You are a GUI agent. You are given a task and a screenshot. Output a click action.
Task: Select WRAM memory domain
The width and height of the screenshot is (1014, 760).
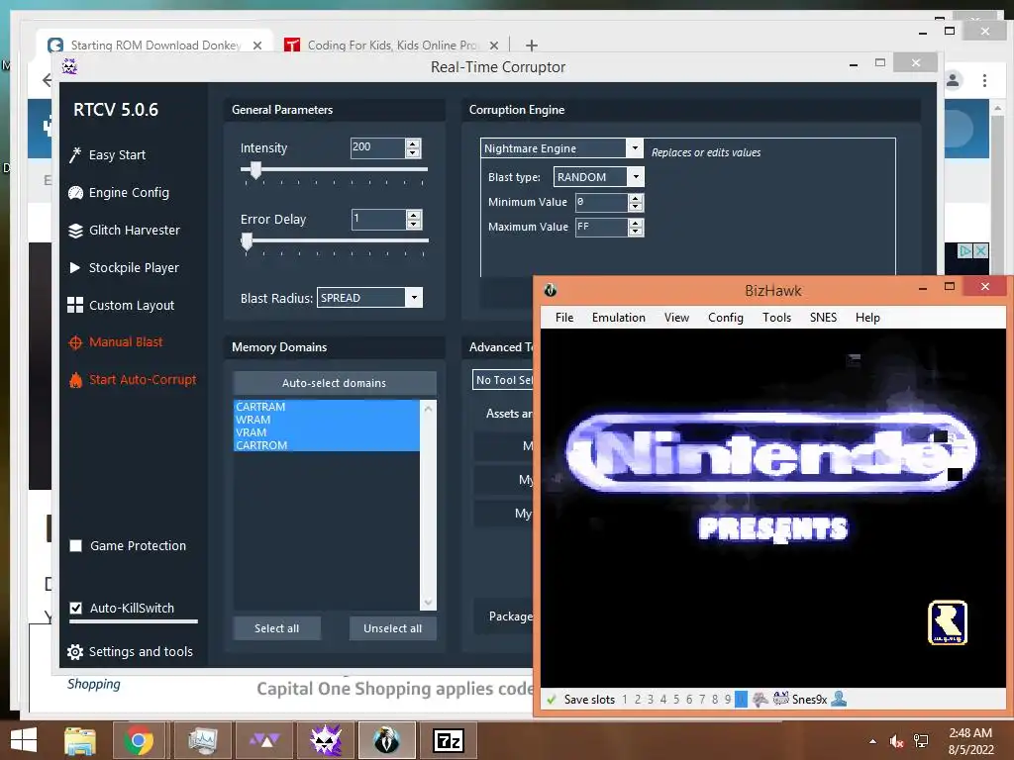(x=327, y=420)
